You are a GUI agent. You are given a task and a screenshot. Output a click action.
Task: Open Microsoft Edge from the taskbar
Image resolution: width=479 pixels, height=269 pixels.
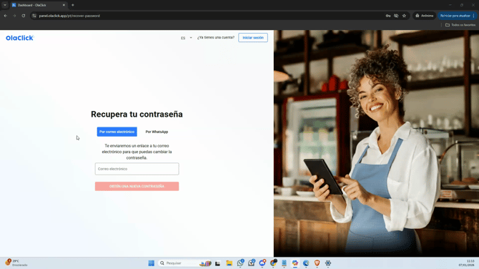pyautogui.click(x=306, y=263)
